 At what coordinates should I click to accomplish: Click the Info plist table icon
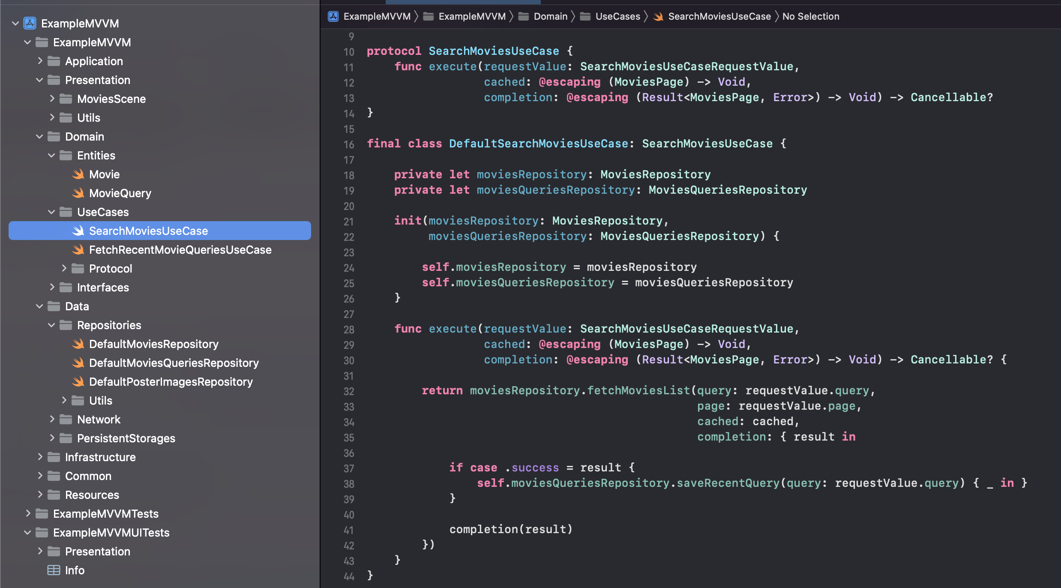tap(54, 570)
